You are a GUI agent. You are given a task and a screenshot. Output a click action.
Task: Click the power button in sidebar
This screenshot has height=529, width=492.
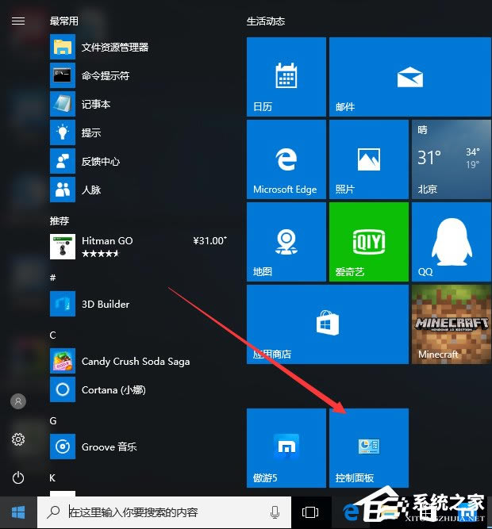click(18, 477)
